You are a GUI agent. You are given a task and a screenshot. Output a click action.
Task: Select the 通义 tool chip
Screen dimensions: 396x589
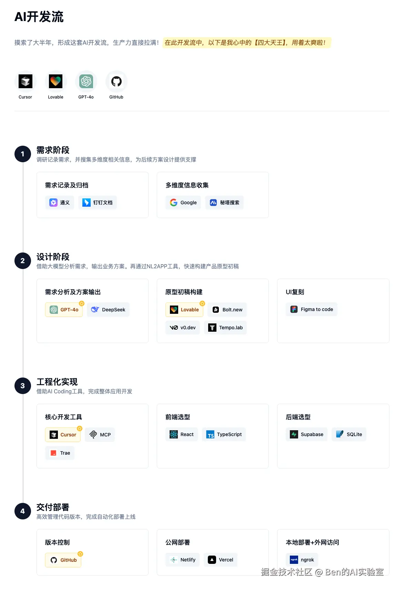[x=60, y=203]
